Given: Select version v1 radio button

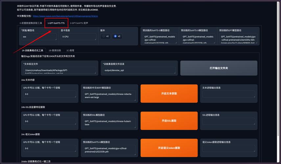Looking at the screenshot, I should [x=105, y=36].
